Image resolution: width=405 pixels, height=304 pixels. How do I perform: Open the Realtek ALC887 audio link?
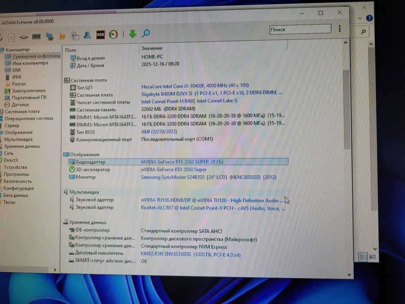213,208
